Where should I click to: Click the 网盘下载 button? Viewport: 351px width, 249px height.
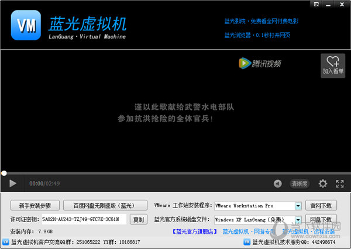pyautogui.click(x=321, y=219)
